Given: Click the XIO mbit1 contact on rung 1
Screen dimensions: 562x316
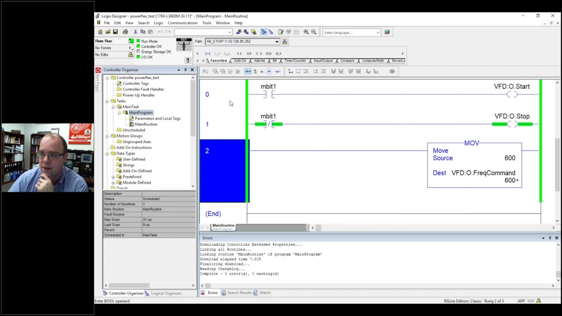Looking at the screenshot, I should pyautogui.click(x=269, y=124).
